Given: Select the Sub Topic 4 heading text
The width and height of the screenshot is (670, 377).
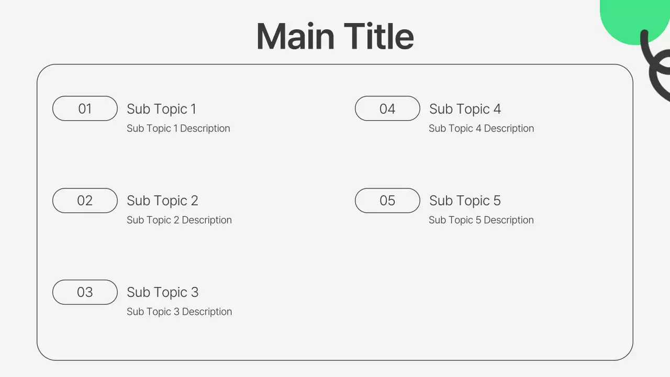Looking at the screenshot, I should pyautogui.click(x=465, y=109).
